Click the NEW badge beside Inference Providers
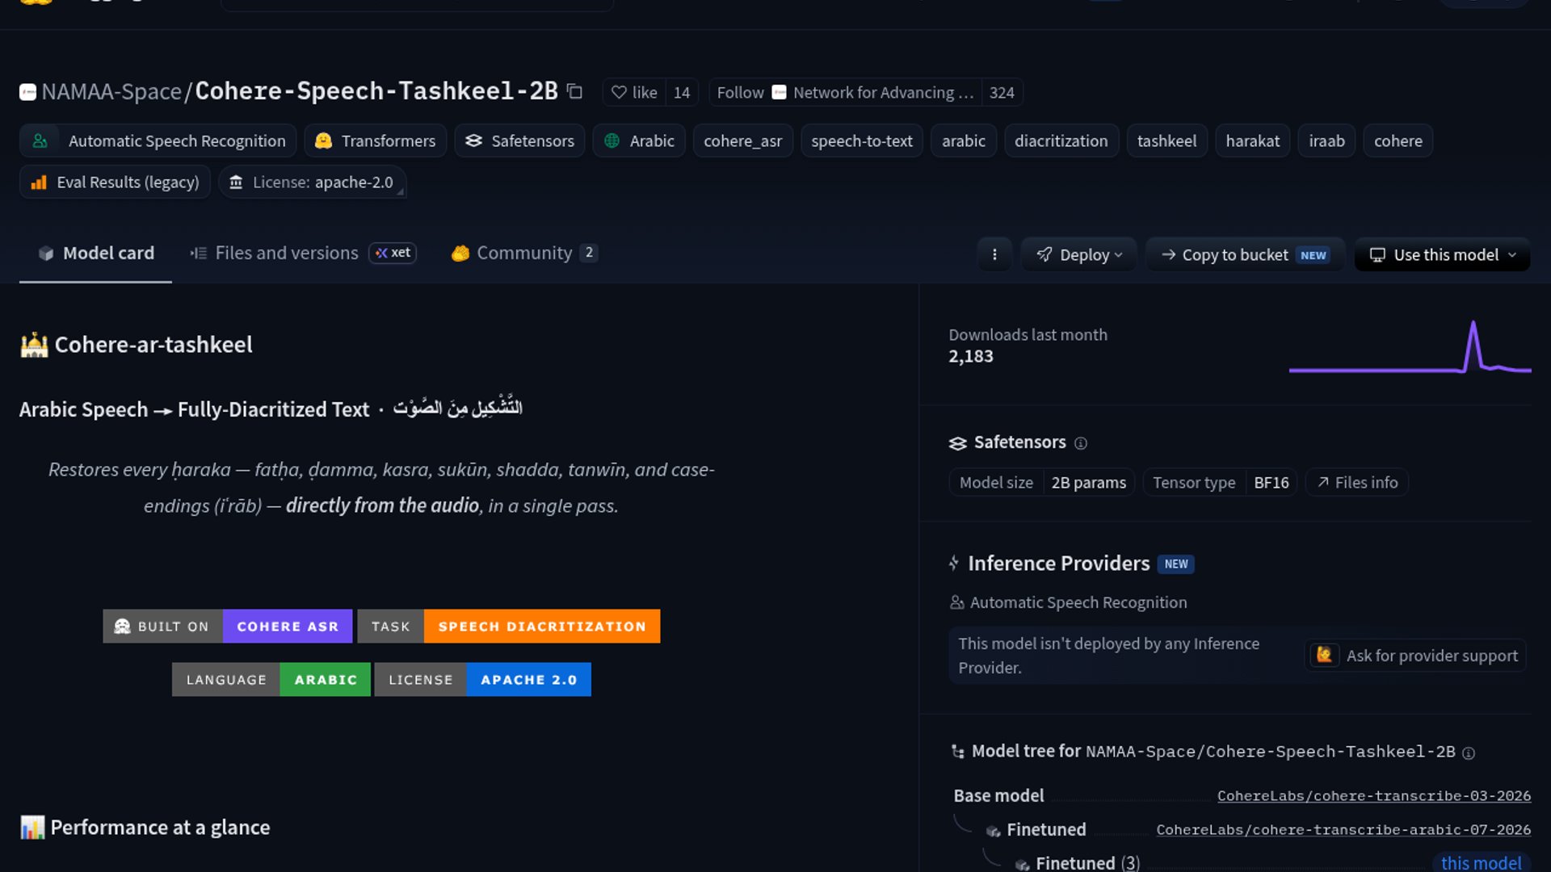This screenshot has width=1551, height=872. coord(1176,564)
